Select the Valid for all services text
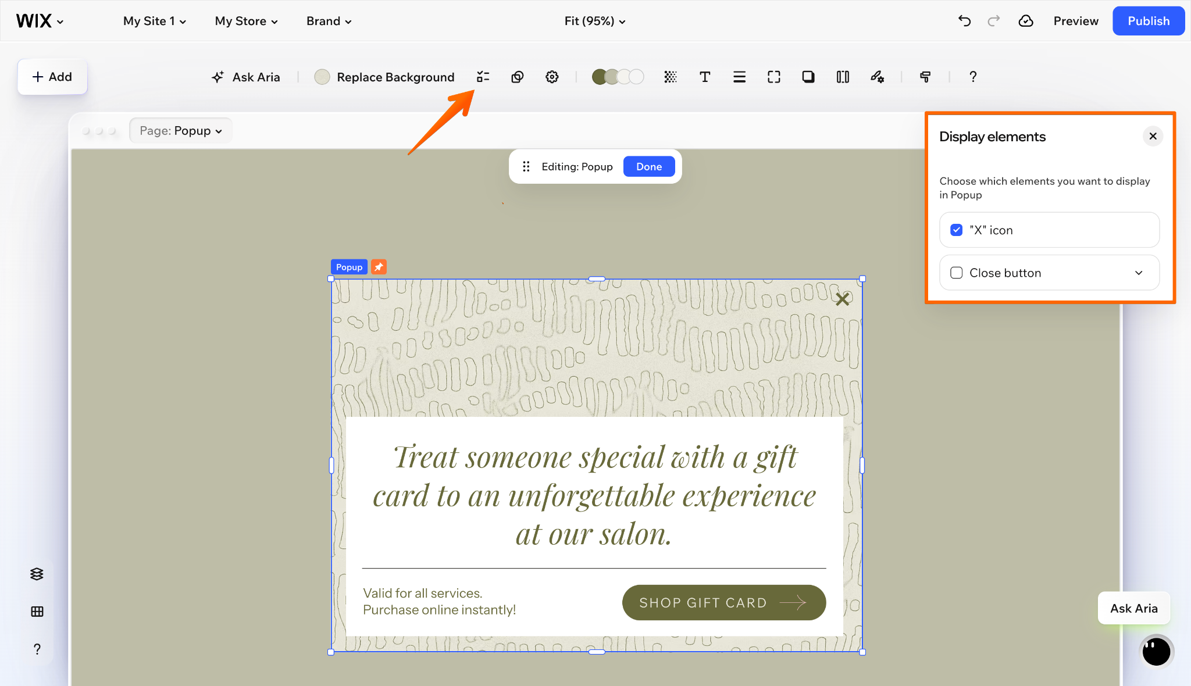Screen dimensions: 1191x686 pyautogui.click(x=440, y=601)
